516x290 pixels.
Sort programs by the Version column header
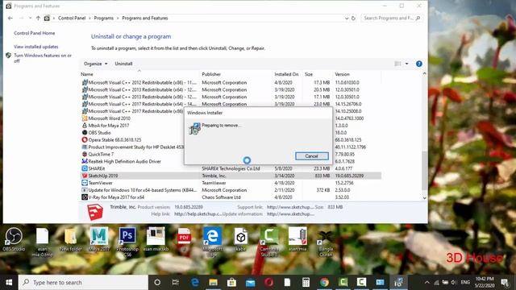tap(342, 74)
